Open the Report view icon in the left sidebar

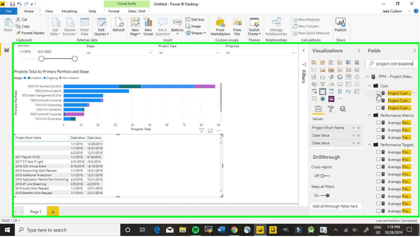pos(6,50)
